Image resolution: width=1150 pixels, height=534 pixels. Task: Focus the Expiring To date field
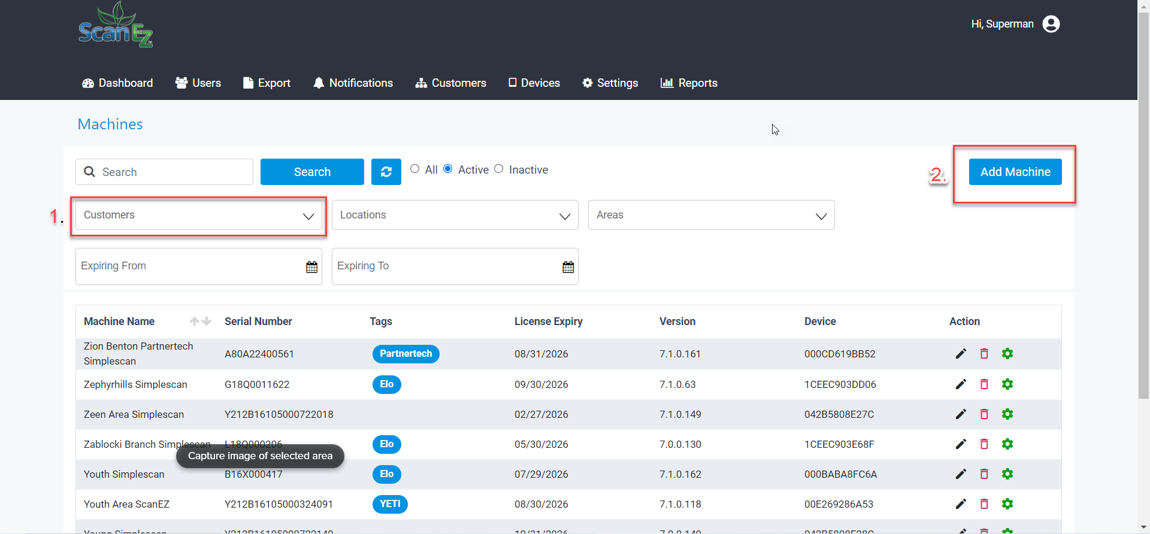click(455, 266)
